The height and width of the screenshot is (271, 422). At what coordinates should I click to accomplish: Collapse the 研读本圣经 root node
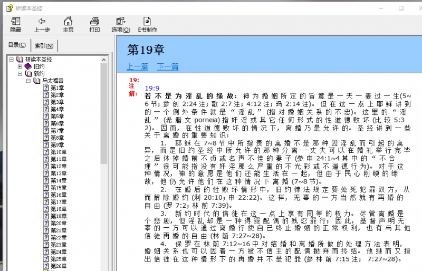12,59
